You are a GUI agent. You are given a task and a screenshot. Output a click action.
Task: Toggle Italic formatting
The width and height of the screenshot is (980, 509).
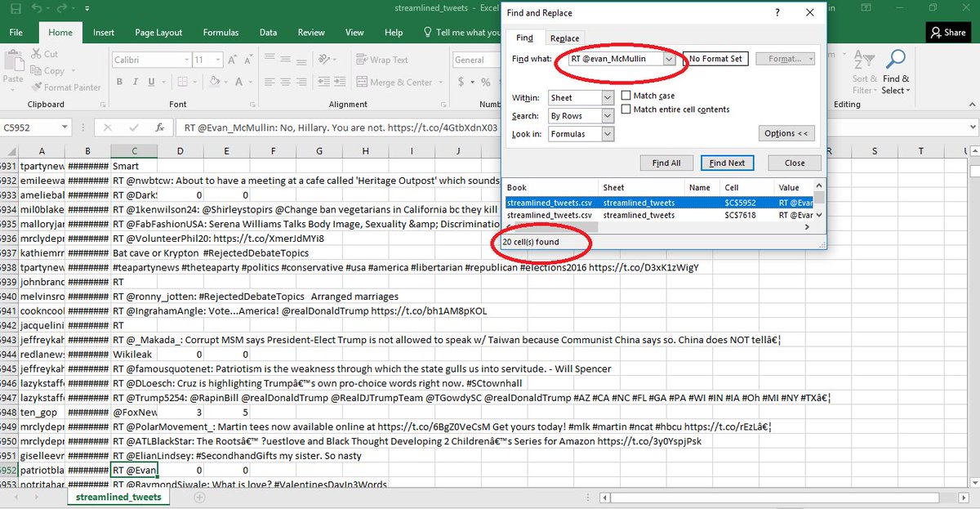pyautogui.click(x=136, y=82)
